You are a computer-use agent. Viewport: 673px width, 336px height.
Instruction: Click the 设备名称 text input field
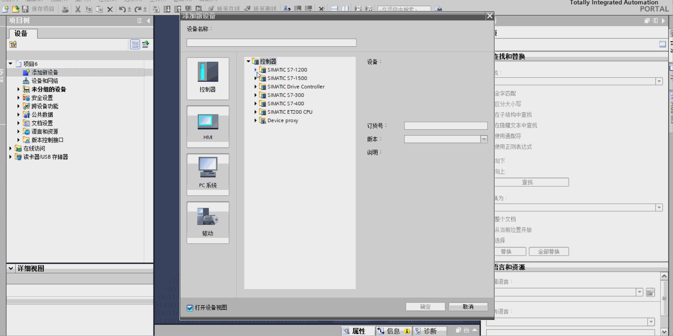tap(271, 43)
